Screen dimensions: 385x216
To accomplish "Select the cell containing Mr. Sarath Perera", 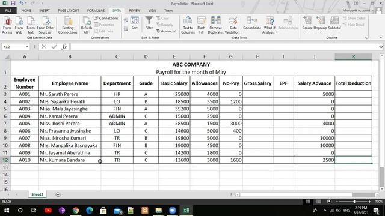I will coord(70,94).
